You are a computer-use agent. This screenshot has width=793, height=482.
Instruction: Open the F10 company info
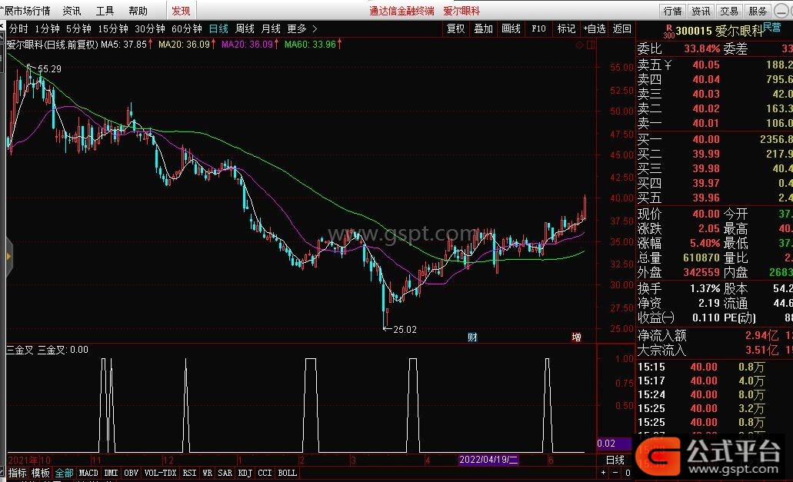[x=538, y=28]
